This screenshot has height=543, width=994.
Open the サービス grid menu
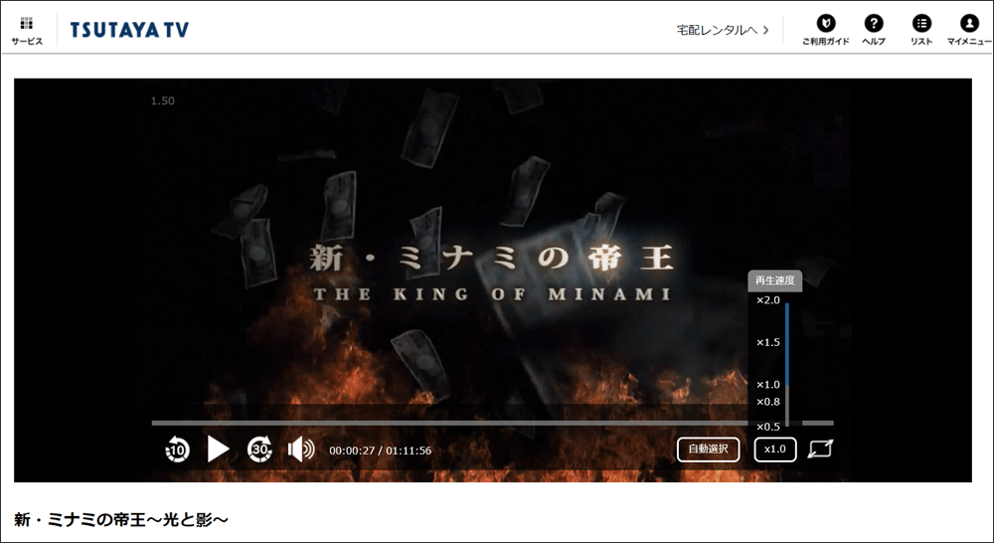click(x=27, y=31)
